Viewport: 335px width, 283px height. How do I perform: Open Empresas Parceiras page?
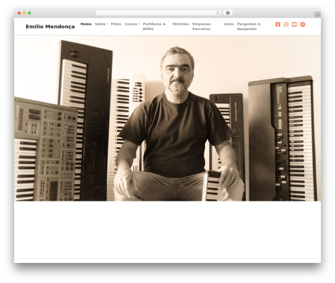[202, 27]
